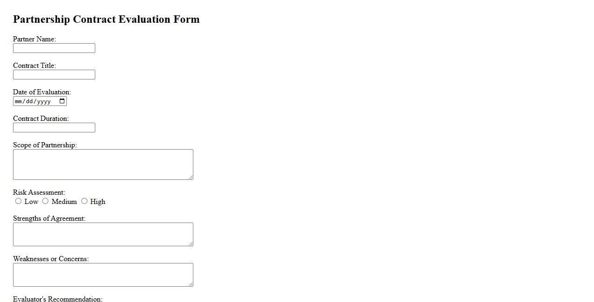Select the month (mm) segment of the date
Screen dimensions: 594x302
pyautogui.click(x=19, y=101)
